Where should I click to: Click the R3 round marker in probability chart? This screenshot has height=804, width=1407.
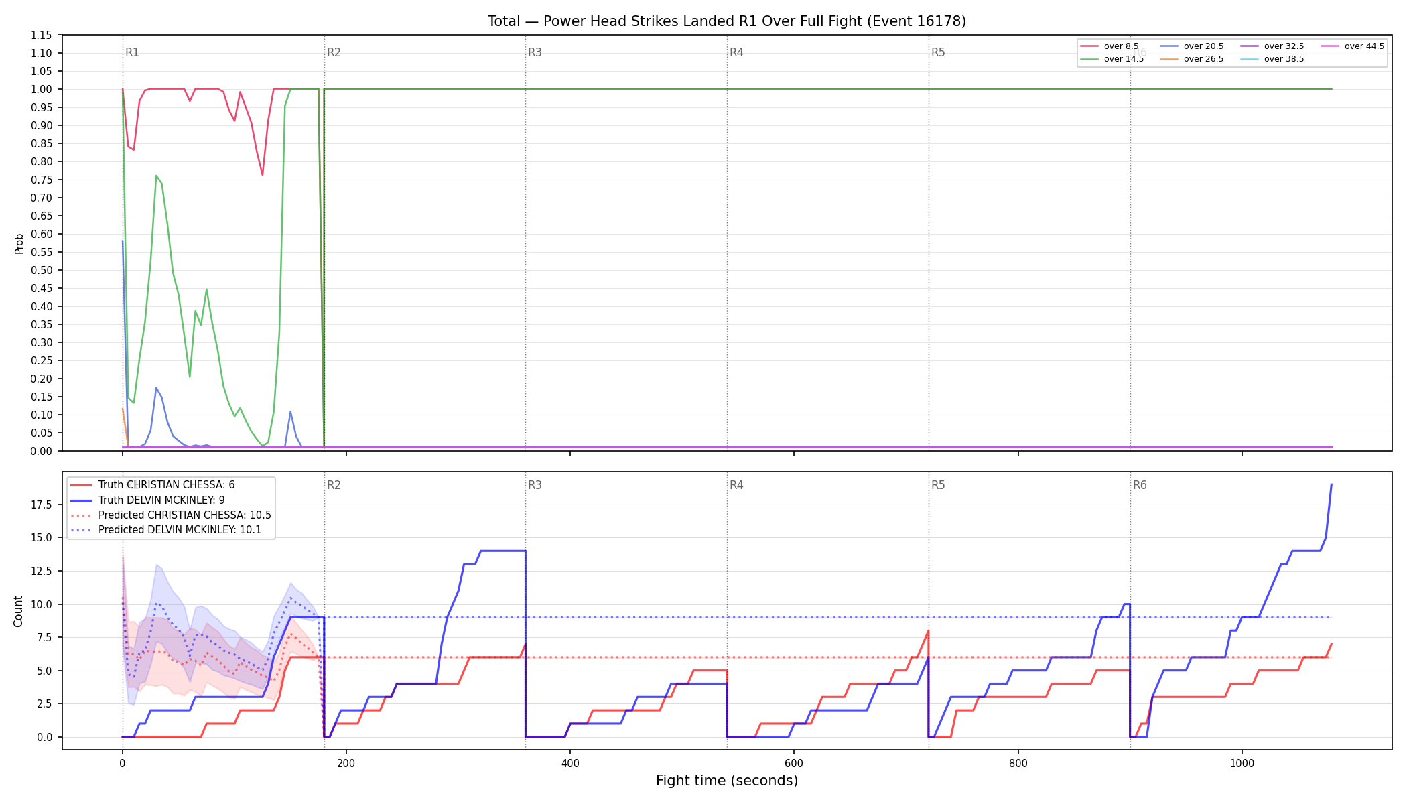(535, 52)
